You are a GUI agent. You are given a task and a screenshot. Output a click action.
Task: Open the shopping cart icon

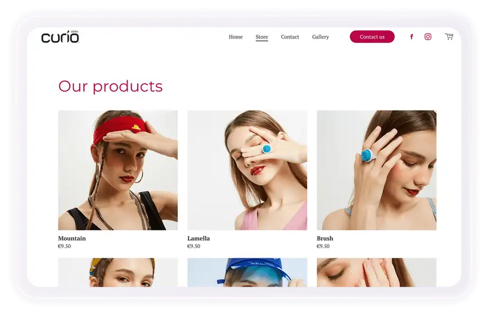point(449,37)
